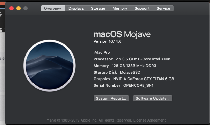Switch to the Displays tab

click(x=76, y=8)
